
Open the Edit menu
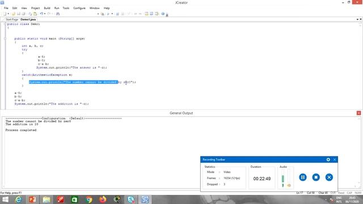tap(15, 8)
